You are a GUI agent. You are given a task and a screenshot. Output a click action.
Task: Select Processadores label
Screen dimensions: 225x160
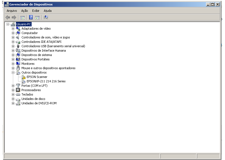31,90
